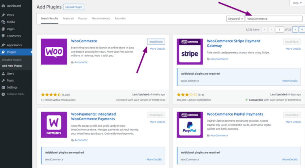Image resolution: width=305 pixels, height=168 pixels.
Task: Open the Keyword search type dropdown
Action: pyautogui.click(x=235, y=19)
